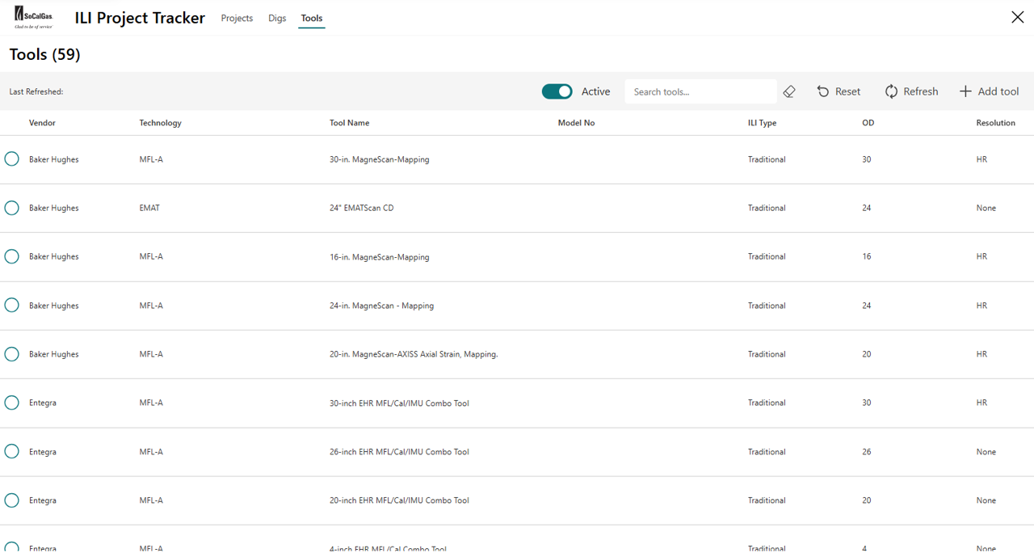Click Baker Hughes in the EMATScan row
Screen dimensions: 1034x553
click(53, 208)
